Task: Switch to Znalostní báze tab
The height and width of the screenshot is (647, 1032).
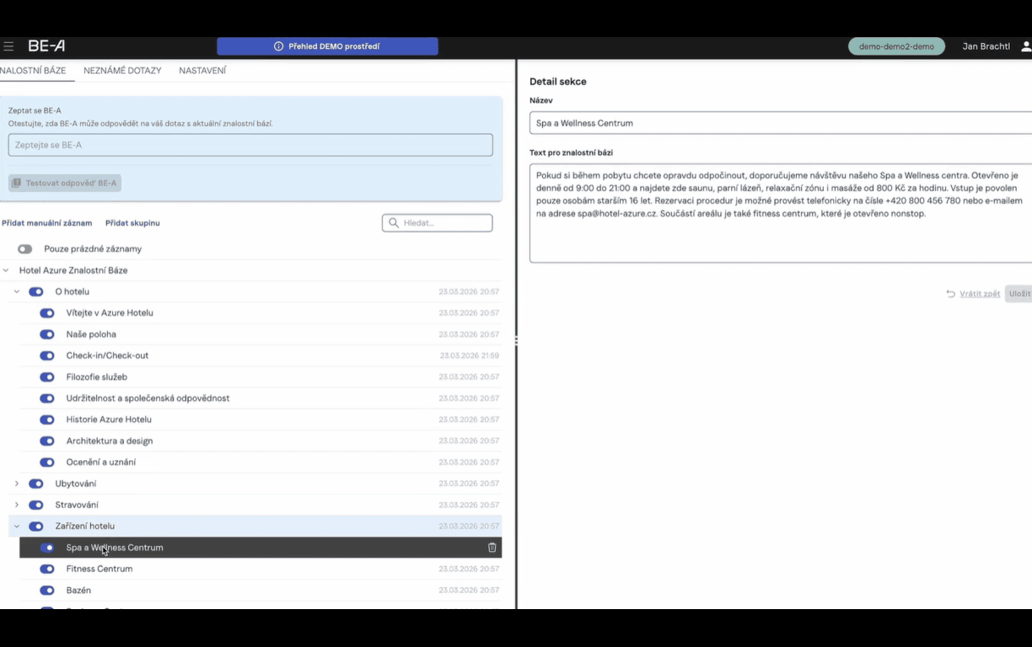Action: click(33, 71)
